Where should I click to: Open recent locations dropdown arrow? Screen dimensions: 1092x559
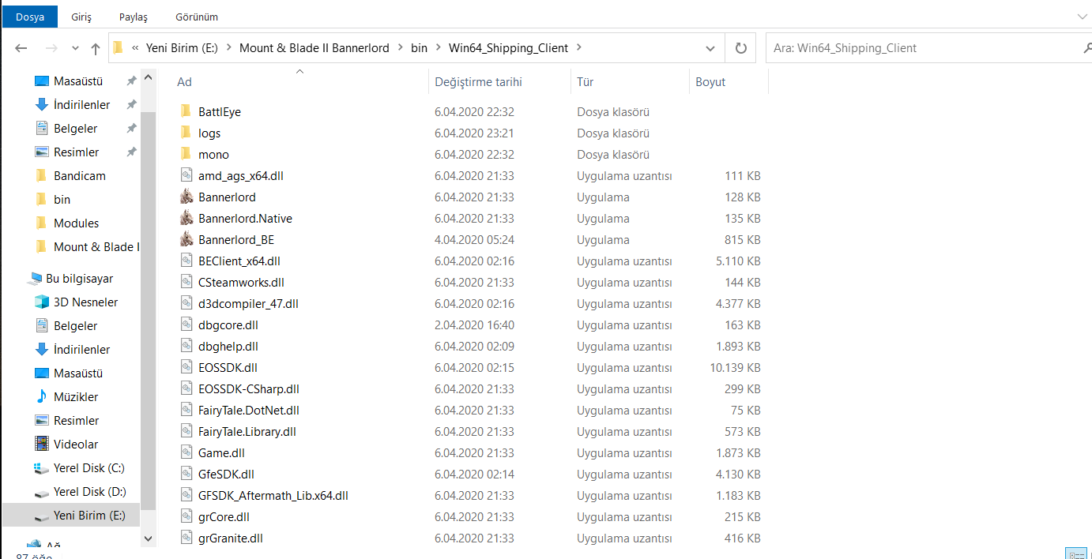coord(75,48)
